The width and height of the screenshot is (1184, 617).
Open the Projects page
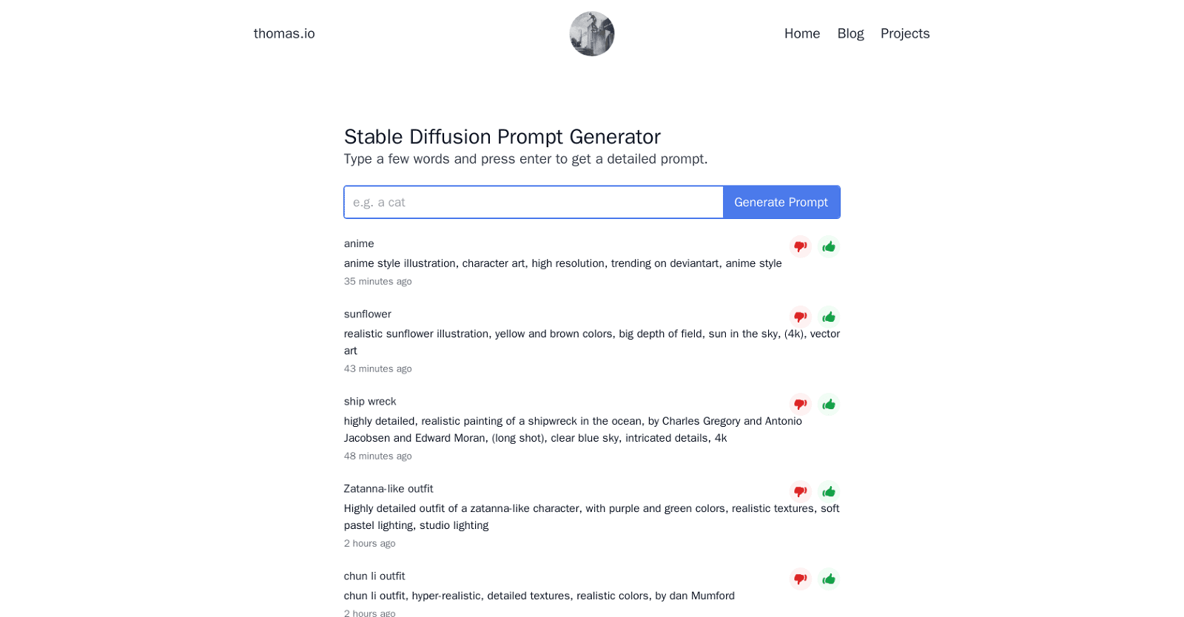(905, 33)
